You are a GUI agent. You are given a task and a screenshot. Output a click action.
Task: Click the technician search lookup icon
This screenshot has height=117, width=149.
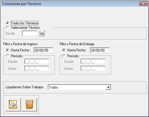[42, 33]
